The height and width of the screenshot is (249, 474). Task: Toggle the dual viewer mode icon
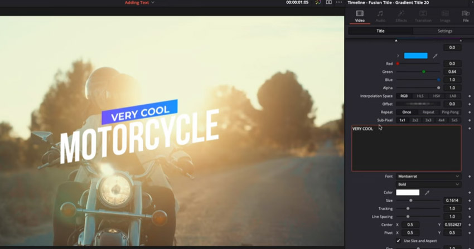(x=328, y=2)
